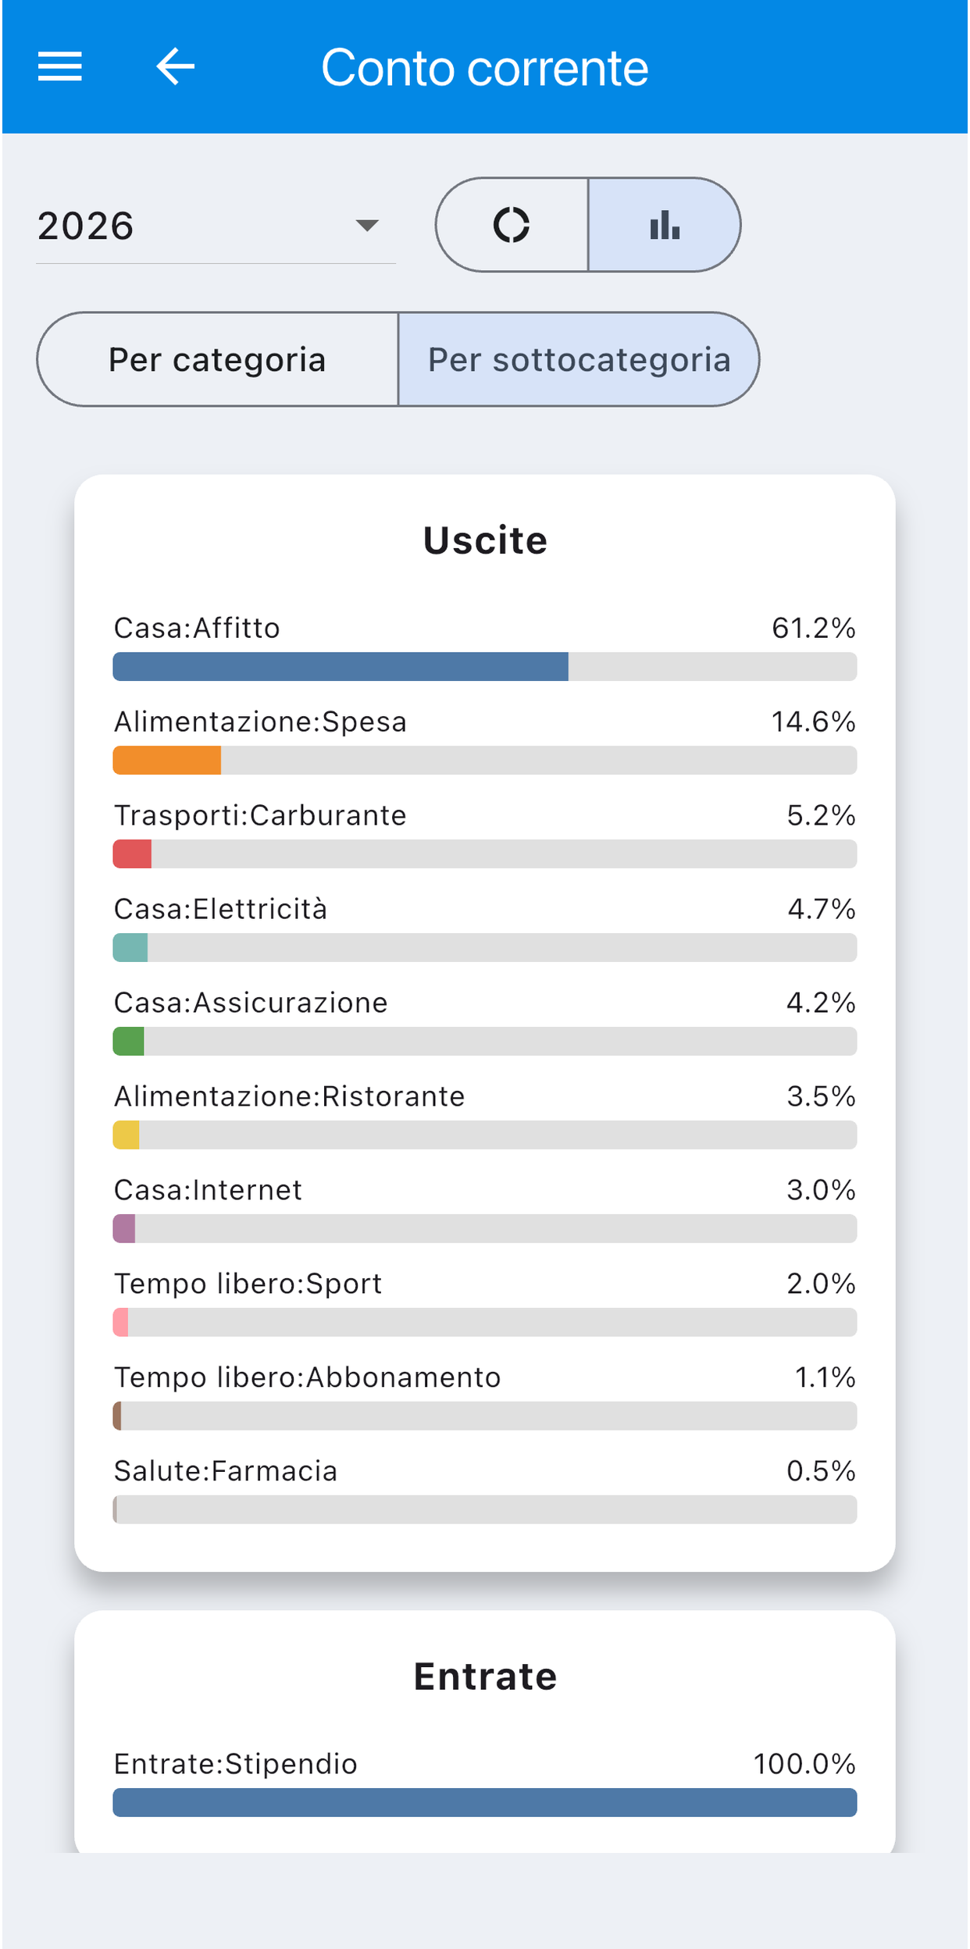This screenshot has height=1949, width=970.
Task: Click the Casa:Affitto blue progress bar
Action: point(341,666)
